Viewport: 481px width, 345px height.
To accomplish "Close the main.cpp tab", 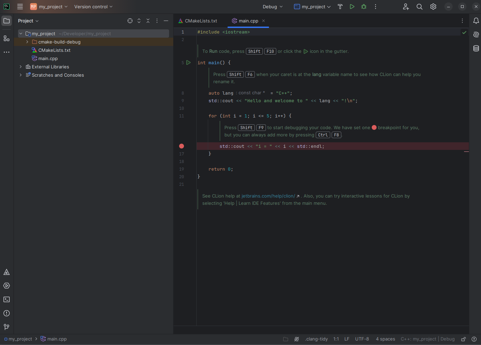I will pos(263,21).
